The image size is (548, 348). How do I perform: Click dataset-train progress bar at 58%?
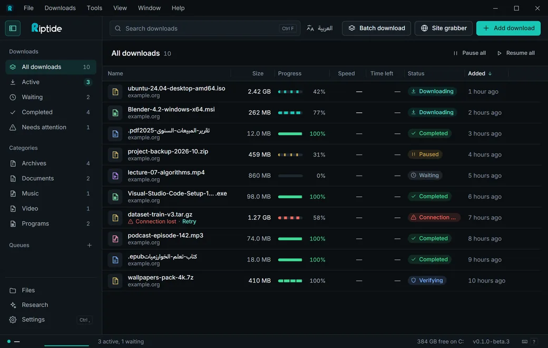tap(290, 218)
